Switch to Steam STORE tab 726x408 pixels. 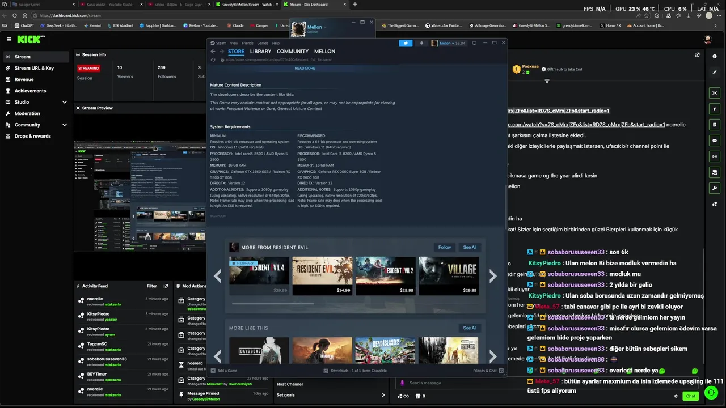click(x=236, y=52)
